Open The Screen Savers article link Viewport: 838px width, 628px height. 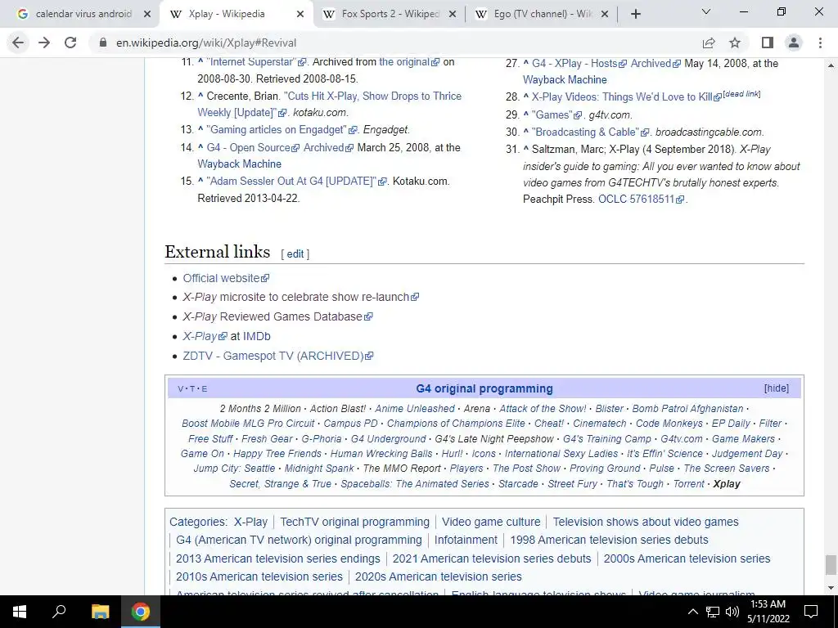pyautogui.click(x=727, y=469)
